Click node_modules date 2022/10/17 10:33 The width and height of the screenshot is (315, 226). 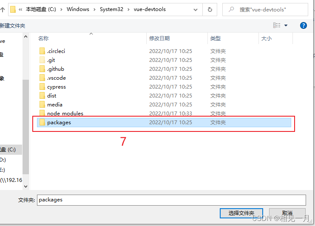click(x=170, y=113)
